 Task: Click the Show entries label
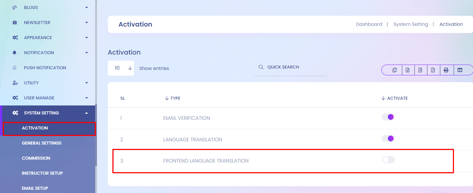click(x=154, y=68)
